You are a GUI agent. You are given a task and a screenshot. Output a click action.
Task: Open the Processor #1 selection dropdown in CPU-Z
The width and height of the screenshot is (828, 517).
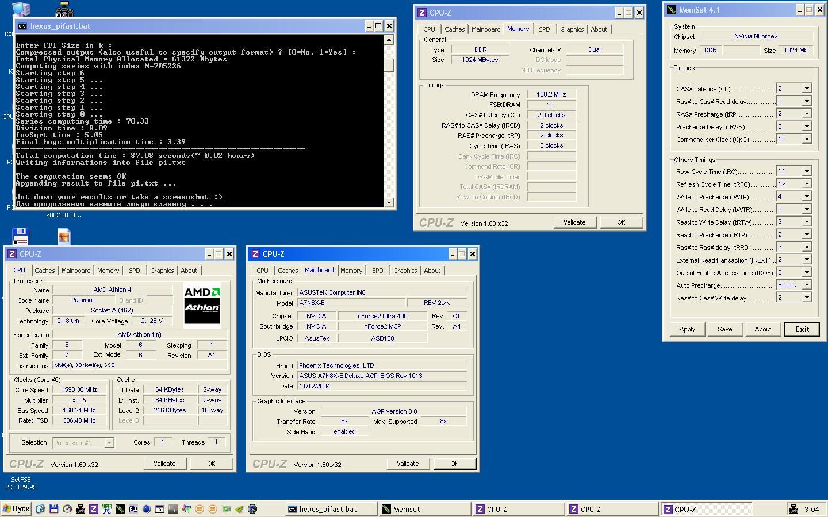pyautogui.click(x=83, y=442)
